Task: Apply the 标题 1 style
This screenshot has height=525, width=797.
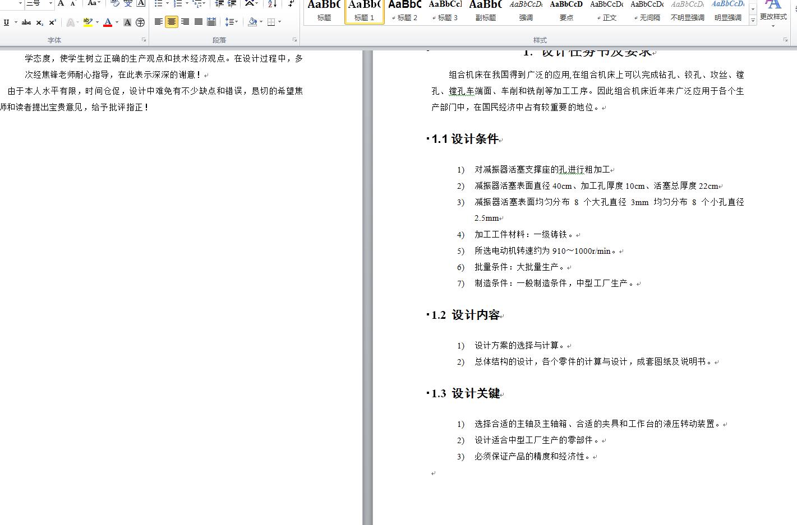Action: [x=365, y=11]
